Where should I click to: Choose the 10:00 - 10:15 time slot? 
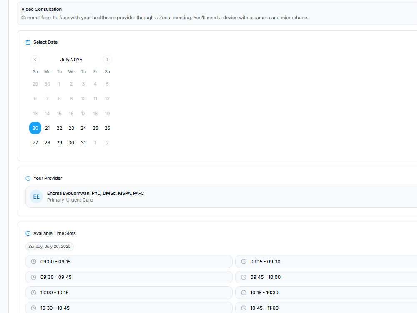coord(129,293)
